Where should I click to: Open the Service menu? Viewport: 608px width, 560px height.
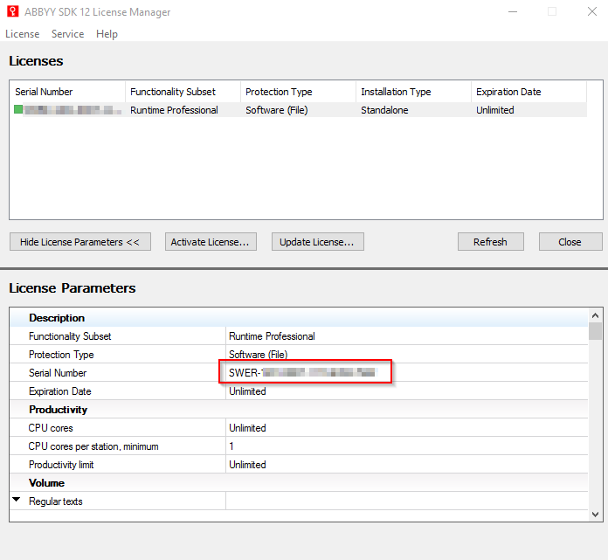pyautogui.click(x=67, y=34)
